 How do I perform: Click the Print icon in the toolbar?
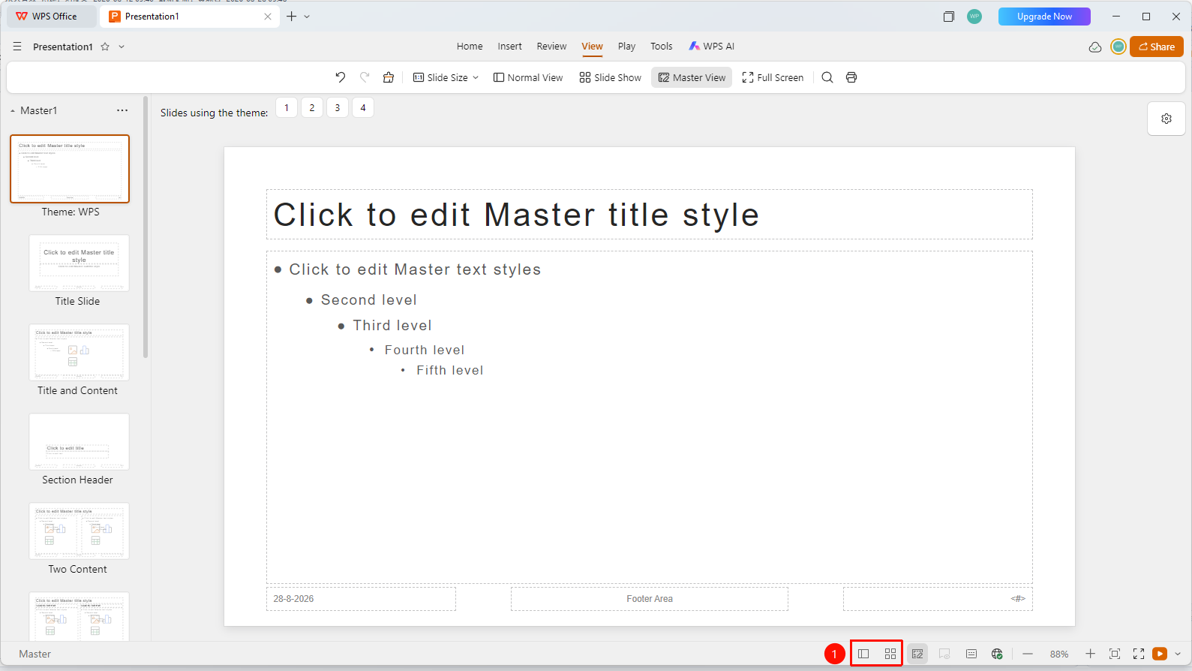(851, 77)
